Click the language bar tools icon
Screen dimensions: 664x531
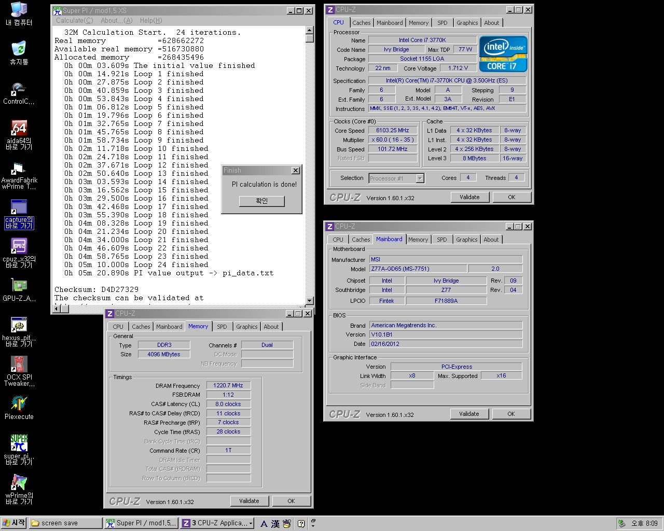(x=287, y=524)
